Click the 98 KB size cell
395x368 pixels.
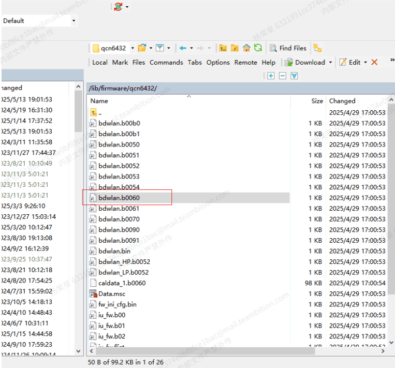[x=313, y=283]
